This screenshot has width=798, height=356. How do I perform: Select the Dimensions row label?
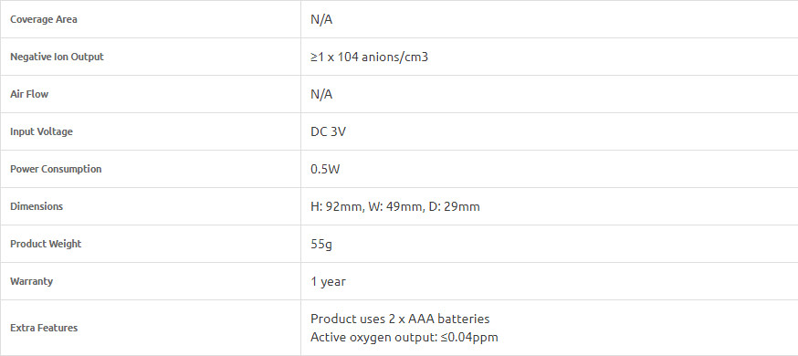pyautogui.click(x=37, y=206)
